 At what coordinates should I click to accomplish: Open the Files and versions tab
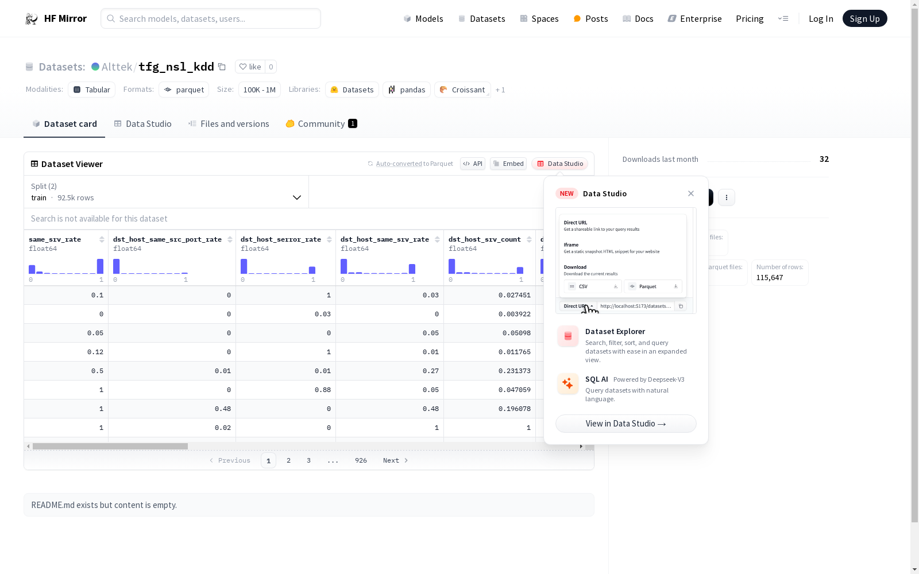click(229, 124)
